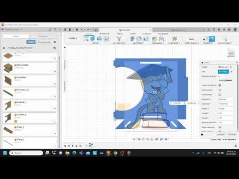
Task: Click the Lateral_1 component thumbnail
Action: [x=8, y=105]
